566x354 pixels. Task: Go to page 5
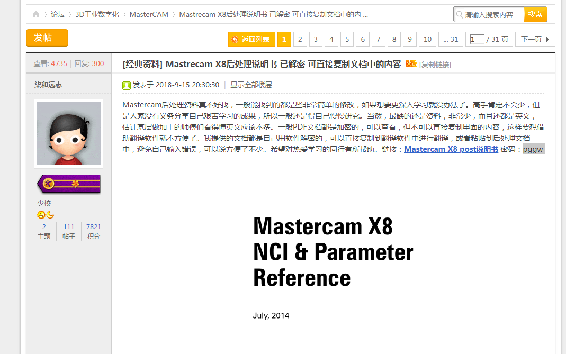[x=347, y=39]
